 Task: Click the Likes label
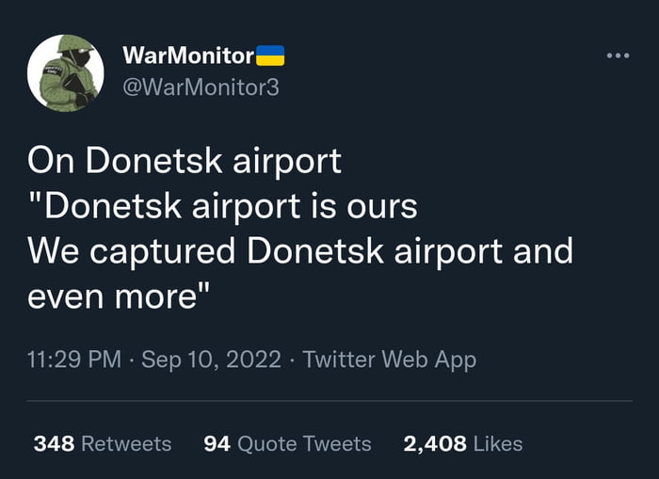pyautogui.click(x=498, y=443)
